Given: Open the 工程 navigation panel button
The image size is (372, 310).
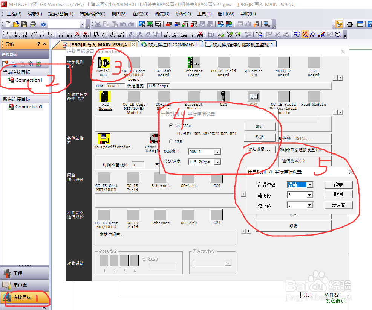Looking at the screenshot, I should pos(24,273).
